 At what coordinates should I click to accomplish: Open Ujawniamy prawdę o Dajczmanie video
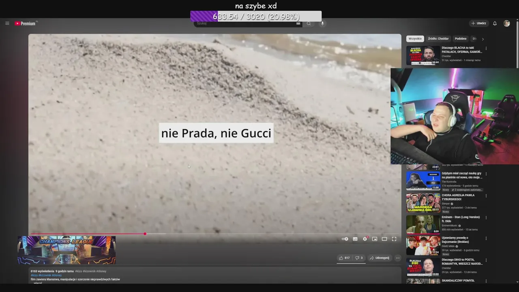455,240
